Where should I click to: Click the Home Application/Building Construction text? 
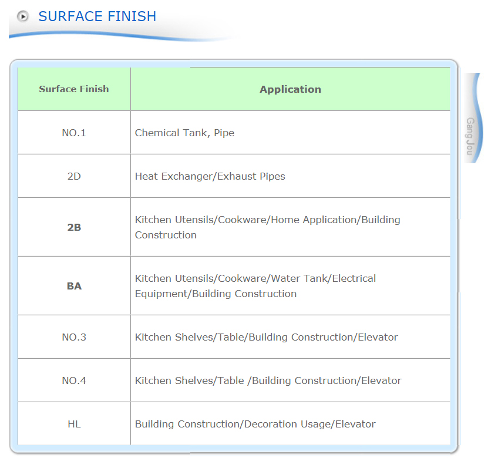coord(268,227)
